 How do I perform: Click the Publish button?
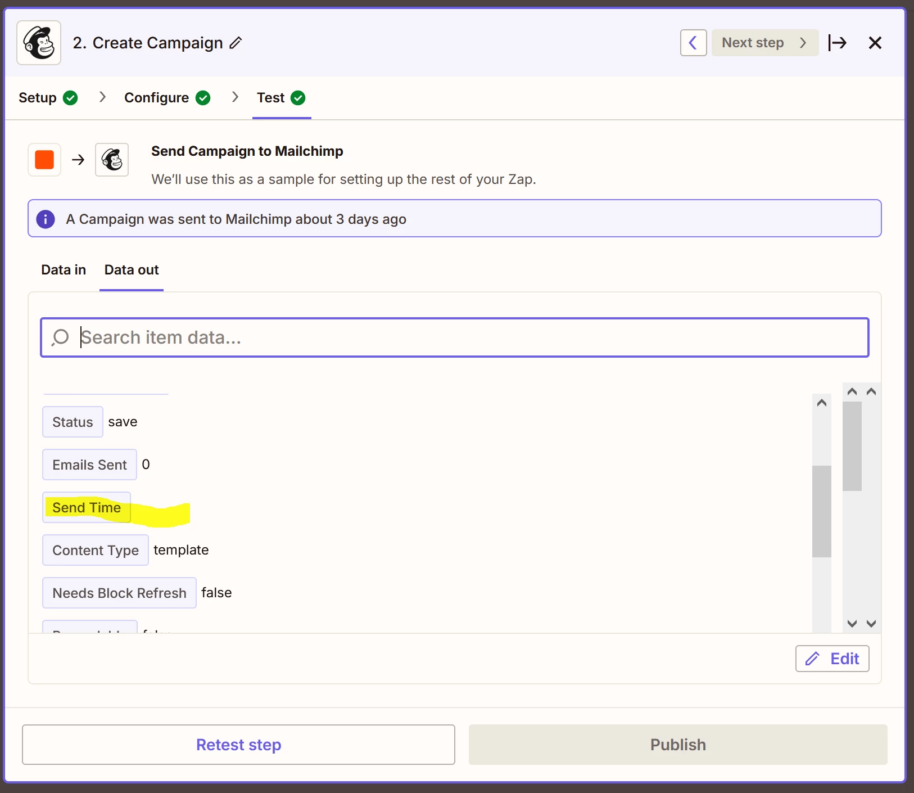point(678,745)
